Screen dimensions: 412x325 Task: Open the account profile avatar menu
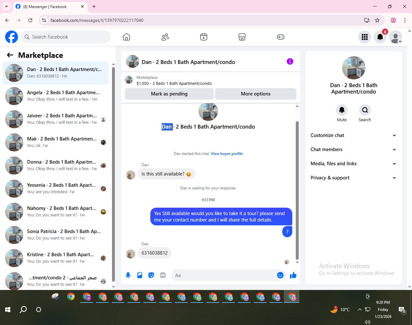pyautogui.click(x=396, y=37)
